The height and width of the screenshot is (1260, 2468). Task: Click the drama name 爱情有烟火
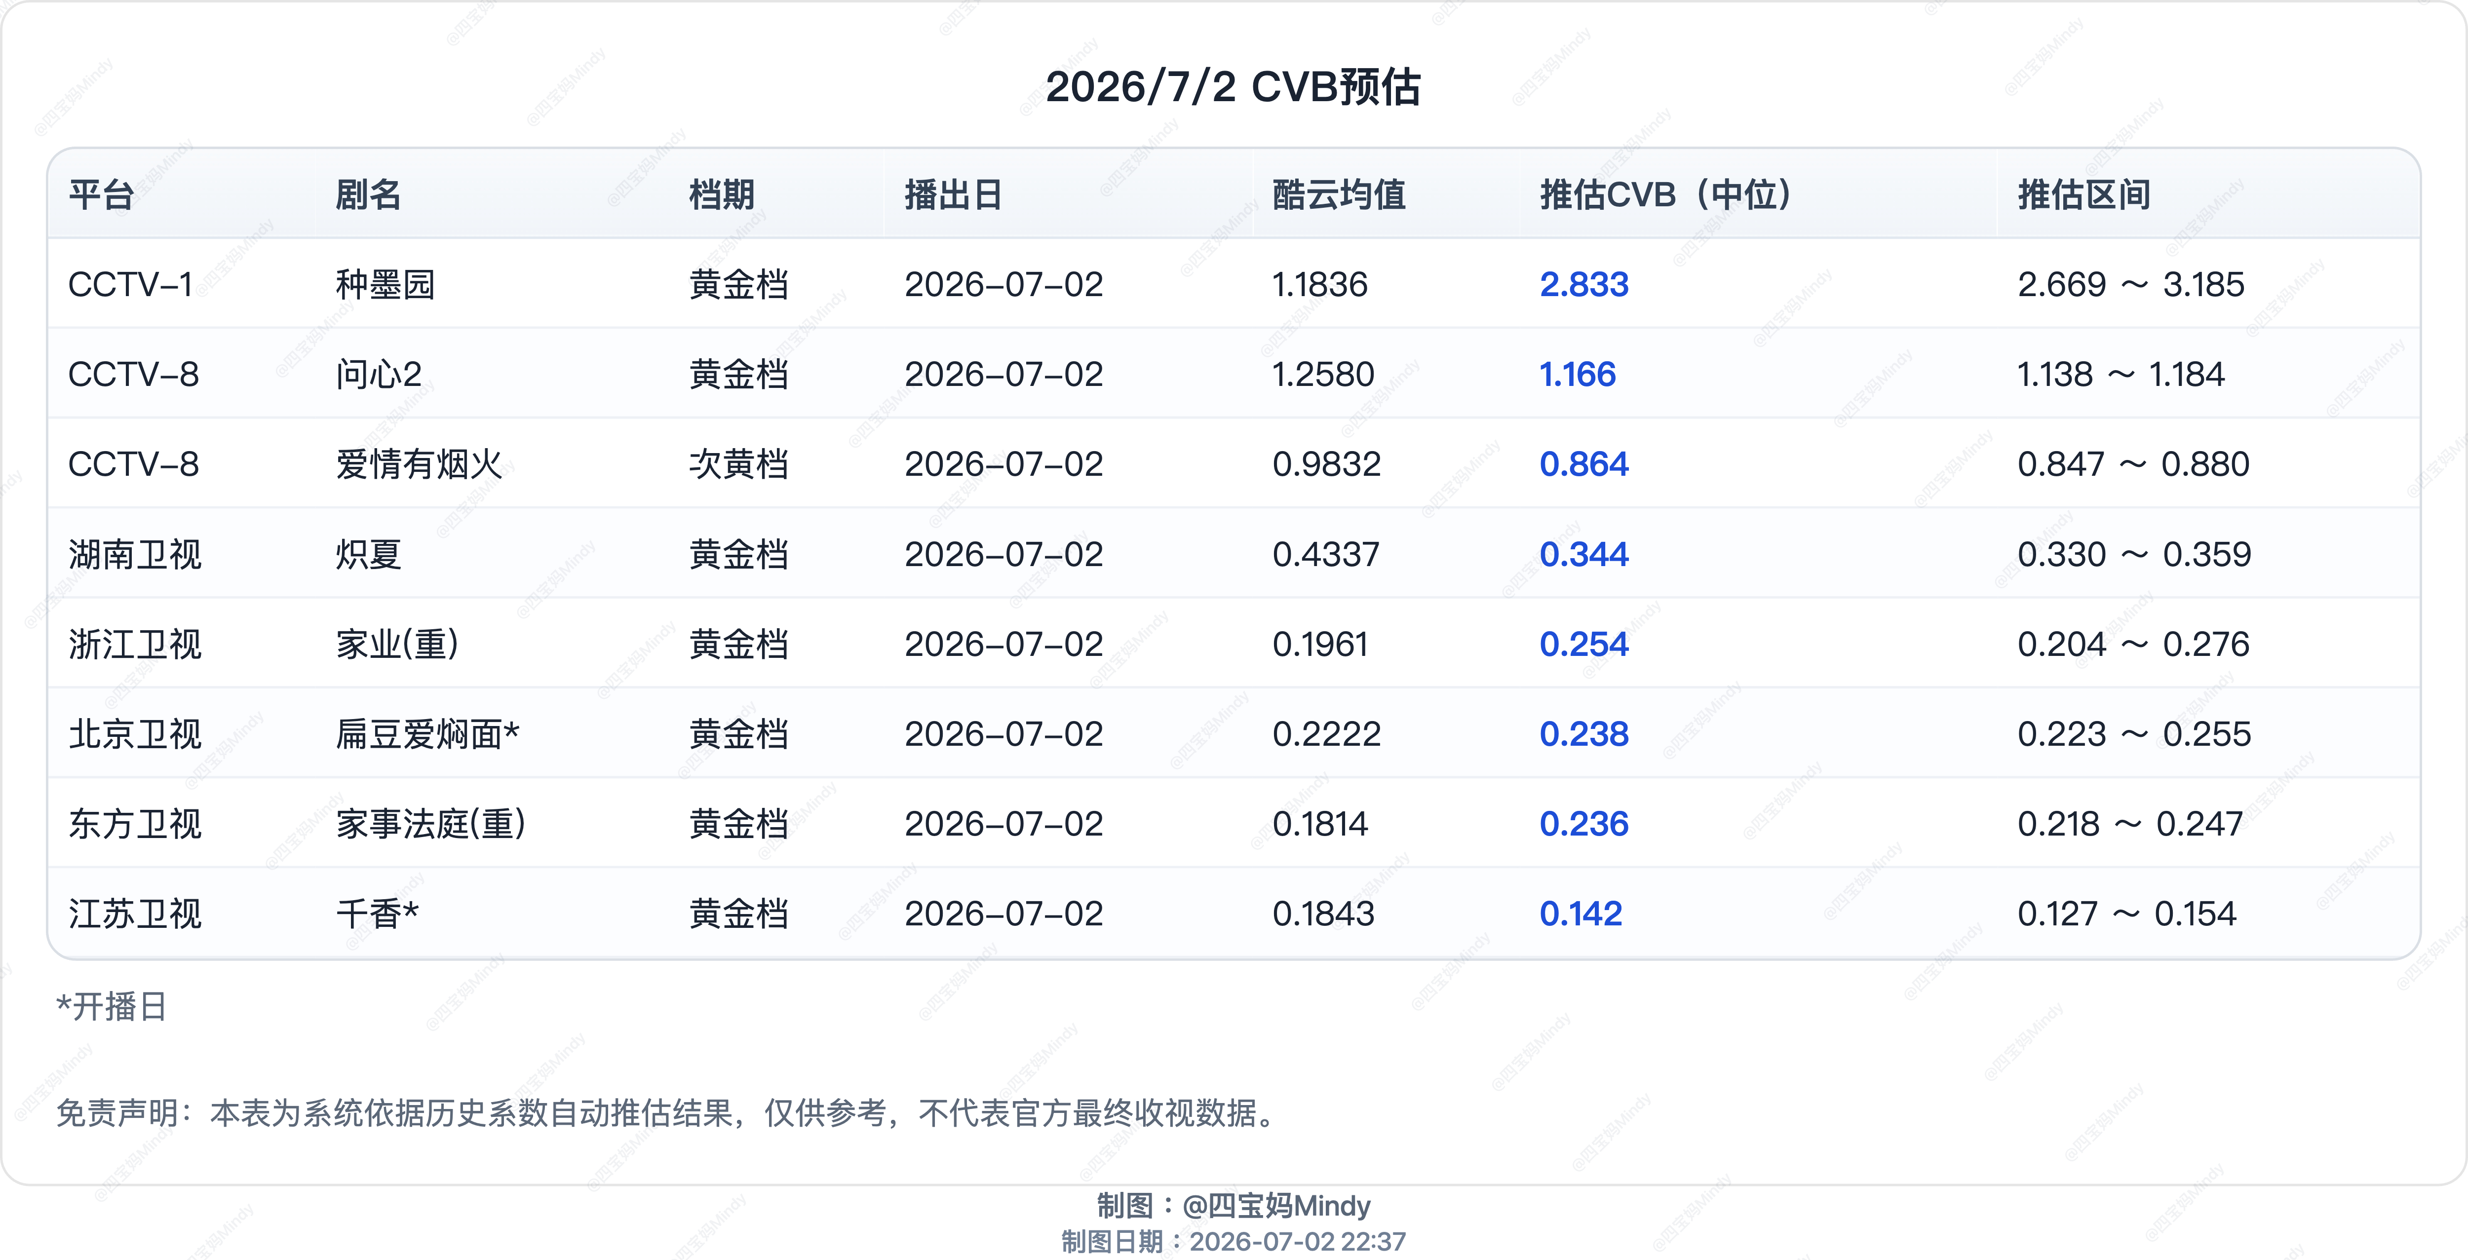419,465
